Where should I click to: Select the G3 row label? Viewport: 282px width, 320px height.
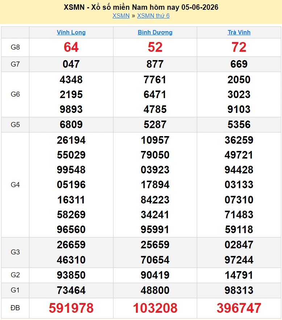[x=15, y=252]
